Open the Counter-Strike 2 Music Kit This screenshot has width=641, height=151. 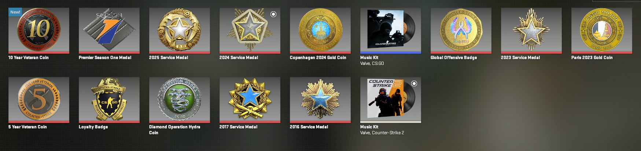[391, 100]
